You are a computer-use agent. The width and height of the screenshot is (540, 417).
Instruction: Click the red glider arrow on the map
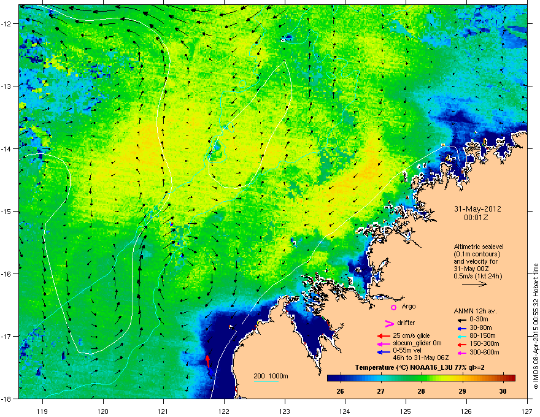point(207,362)
